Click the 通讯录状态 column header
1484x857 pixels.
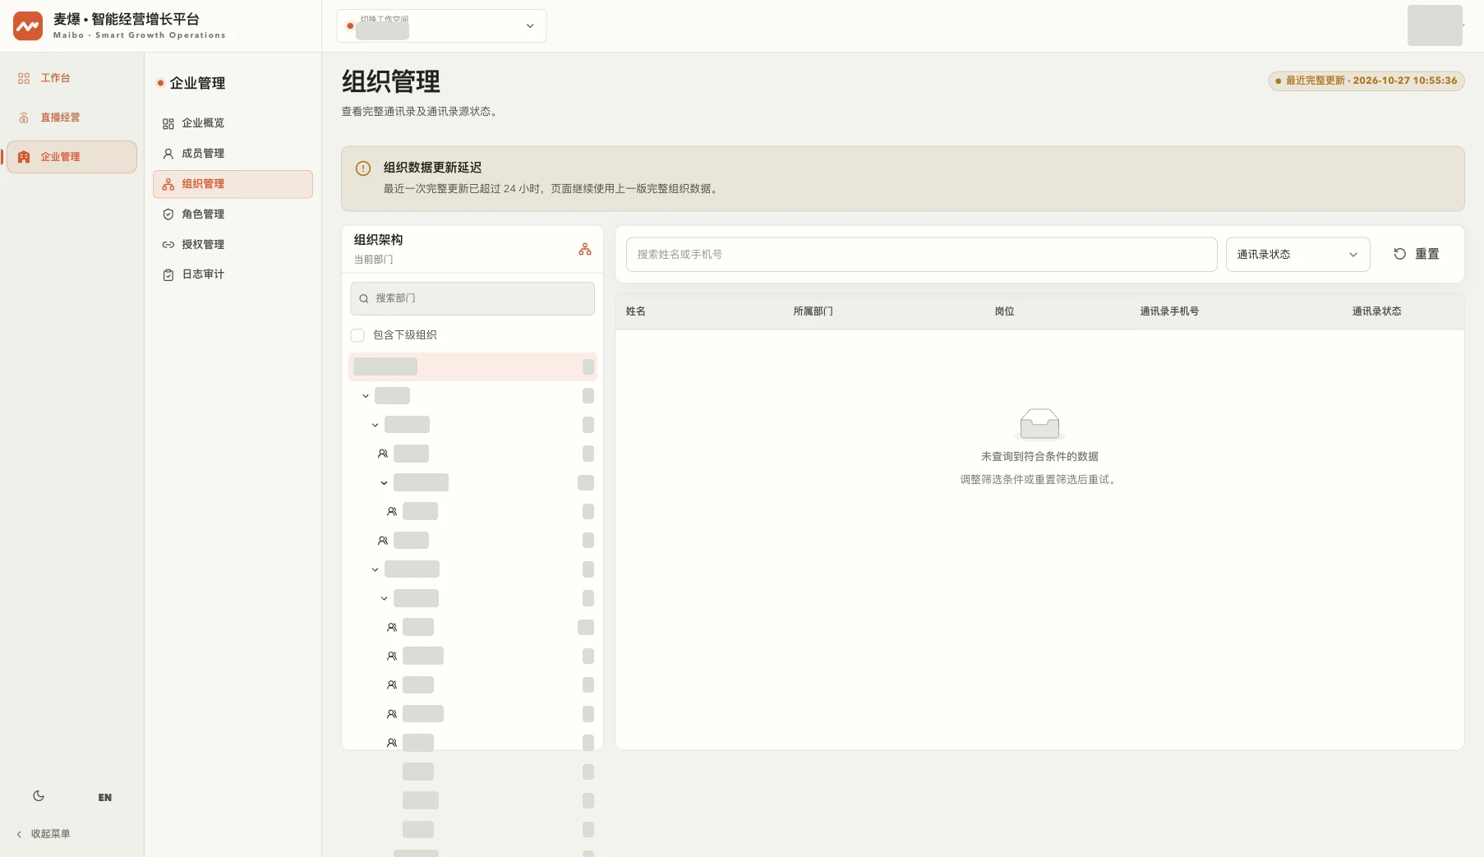tap(1377, 311)
